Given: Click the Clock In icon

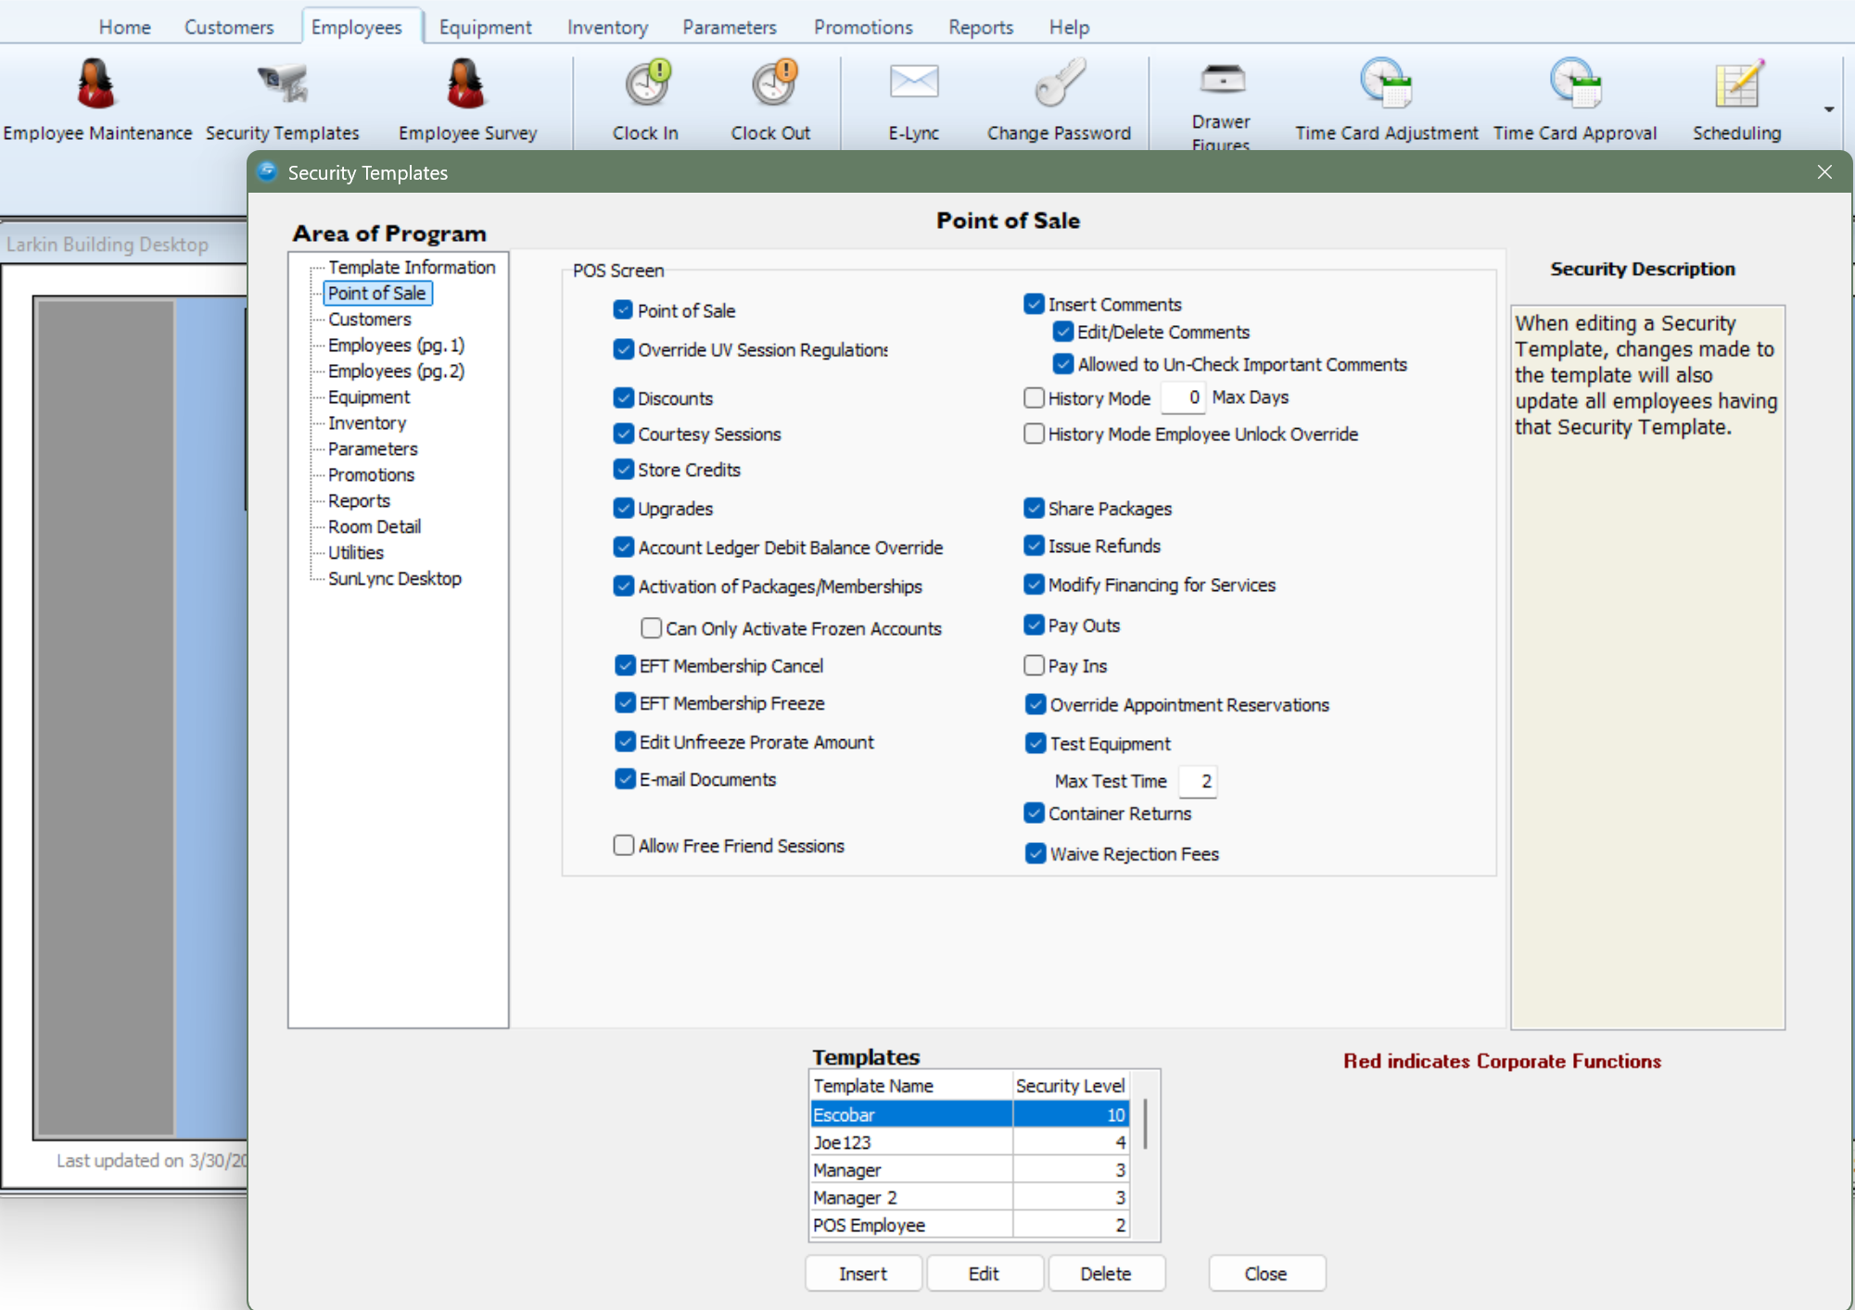Looking at the screenshot, I should point(646,85).
